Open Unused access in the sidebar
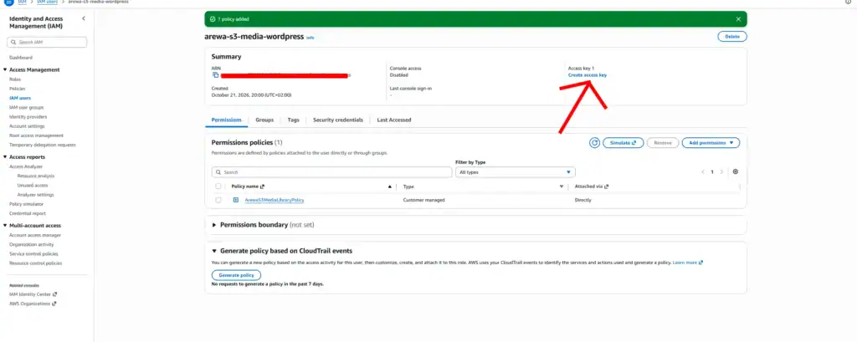This screenshot has height=342, width=857. click(x=33, y=185)
